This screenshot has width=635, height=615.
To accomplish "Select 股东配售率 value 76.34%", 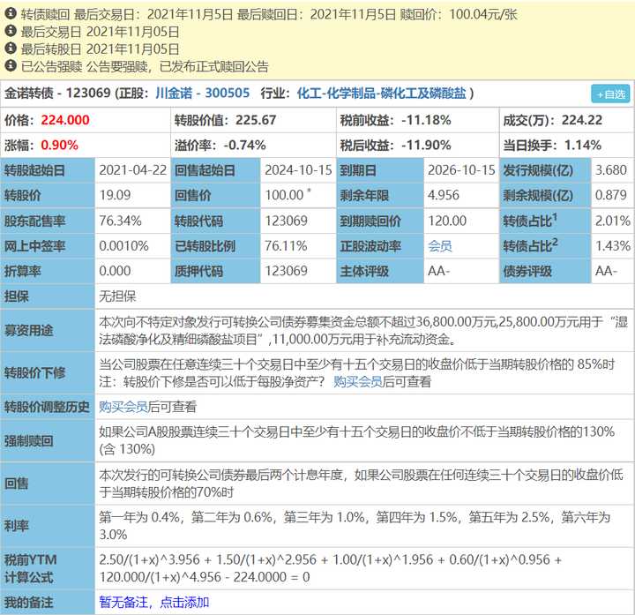I will (x=120, y=221).
